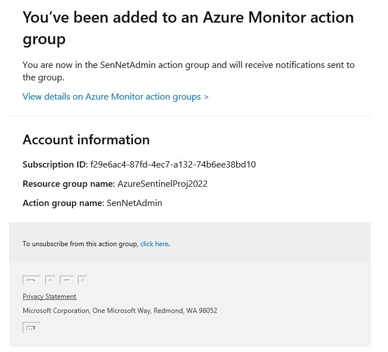Click the subscription ID value f29e6ac4-87fd
The height and width of the screenshot is (352, 388).
coord(173,165)
